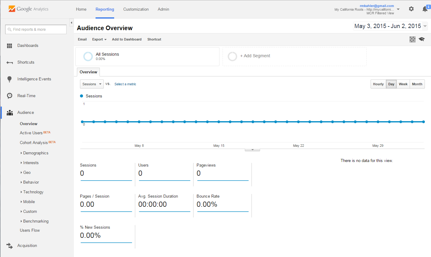Expand the Geo section
The height and width of the screenshot is (257, 431).
pos(26,172)
